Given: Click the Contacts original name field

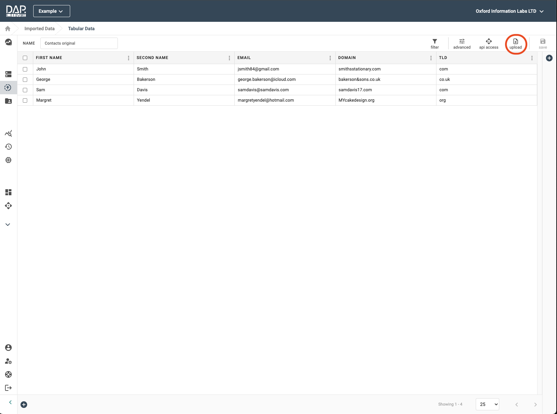Looking at the screenshot, I should pos(79,43).
